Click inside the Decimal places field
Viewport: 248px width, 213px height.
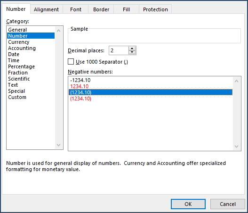pos(119,50)
